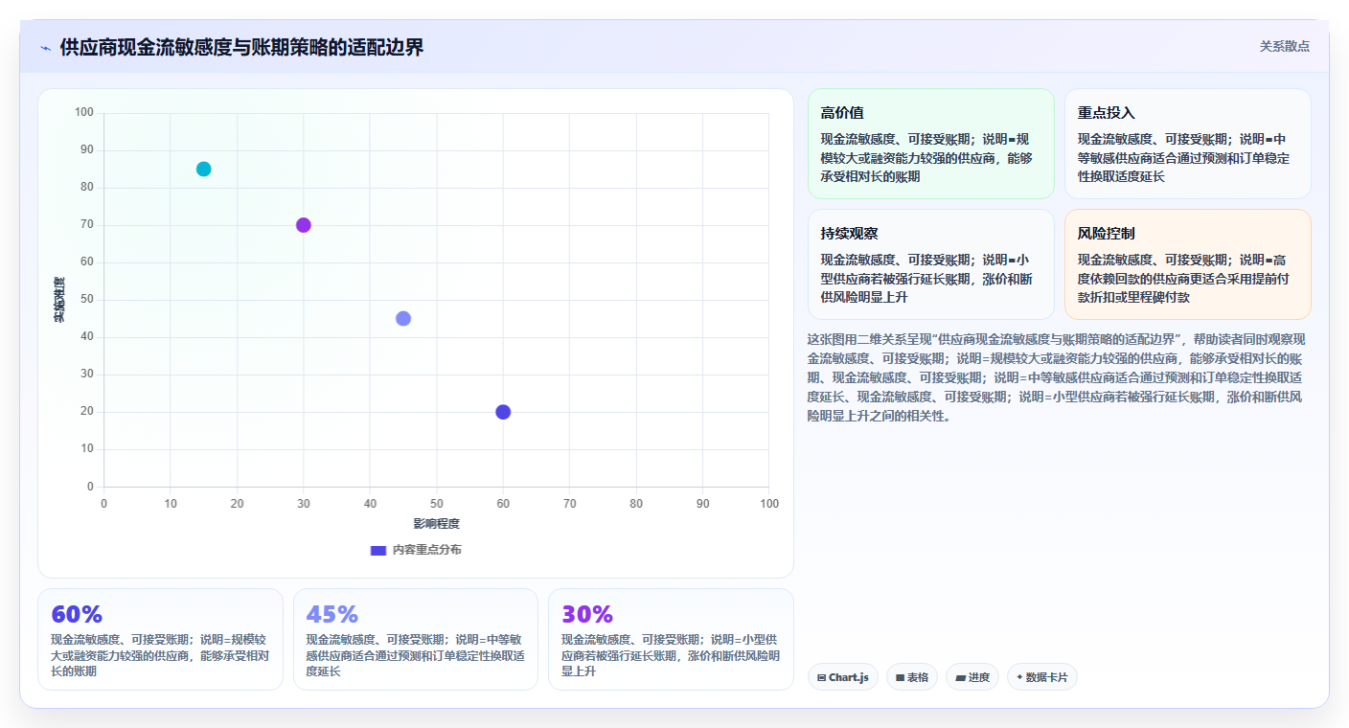This screenshot has width=1349, height=728.
Task: Open the 持续观察 card
Action: (x=931, y=264)
